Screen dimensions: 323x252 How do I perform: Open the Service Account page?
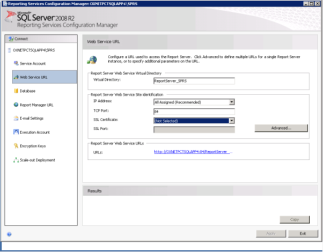[33, 63]
